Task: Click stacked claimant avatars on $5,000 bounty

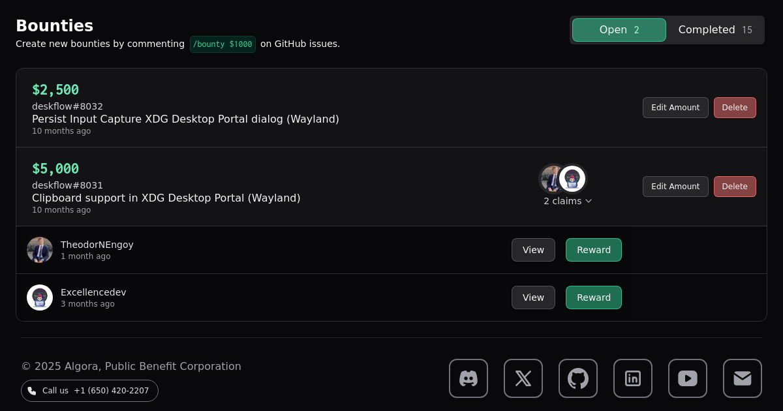Action: 562,179
